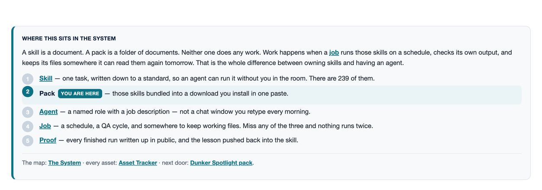Viewport: 542px width, 190px height.
Task: Open the Agent link in step three
Action: click(x=48, y=112)
